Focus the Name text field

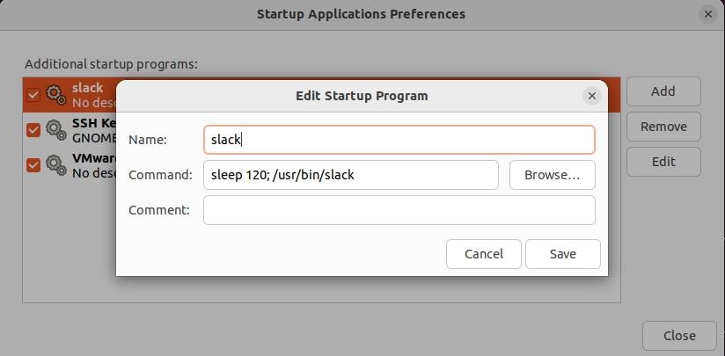399,140
